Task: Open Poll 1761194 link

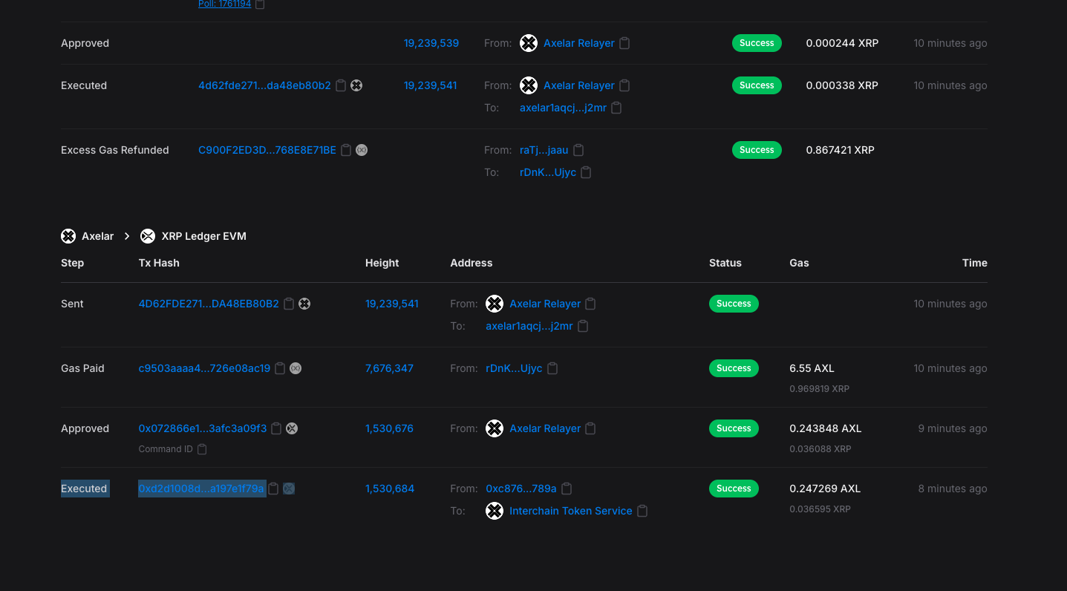Action: pos(224,4)
